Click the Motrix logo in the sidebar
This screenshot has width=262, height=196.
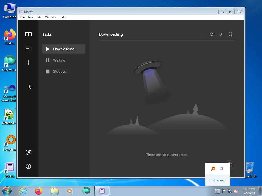point(28,34)
